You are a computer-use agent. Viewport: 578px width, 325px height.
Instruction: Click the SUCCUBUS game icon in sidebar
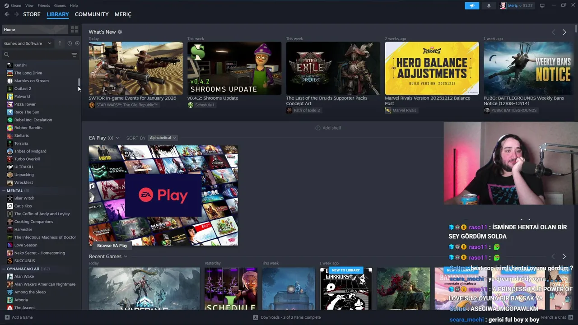(9, 260)
